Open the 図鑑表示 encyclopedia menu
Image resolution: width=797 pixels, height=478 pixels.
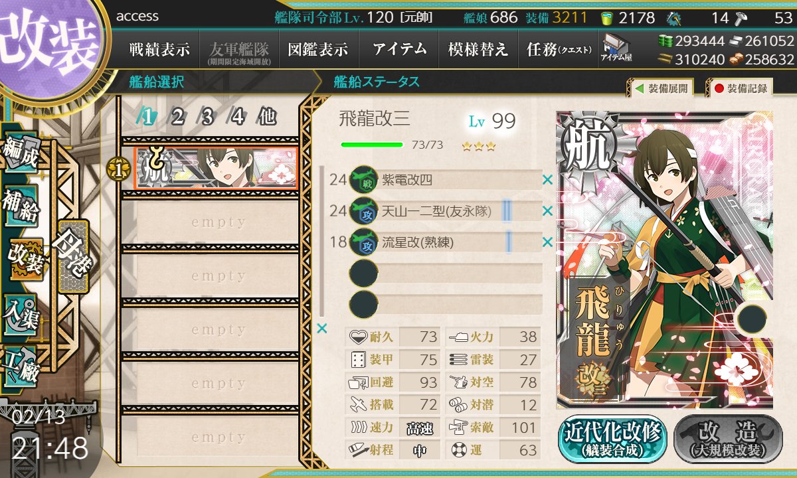318,48
